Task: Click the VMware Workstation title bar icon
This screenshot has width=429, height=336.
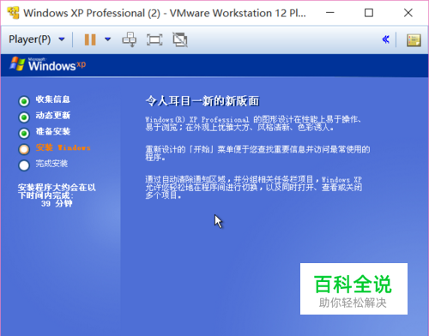Action: (13, 13)
